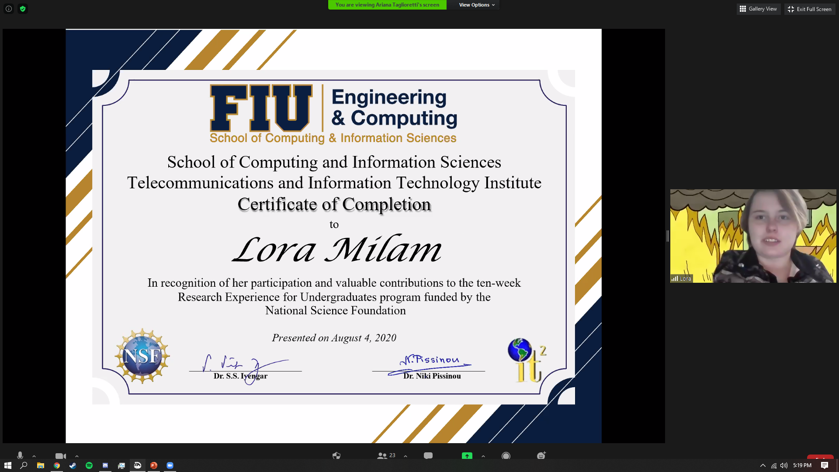Select Lora's video thumbnail
Image resolution: width=839 pixels, height=472 pixels.
pyautogui.click(x=753, y=236)
